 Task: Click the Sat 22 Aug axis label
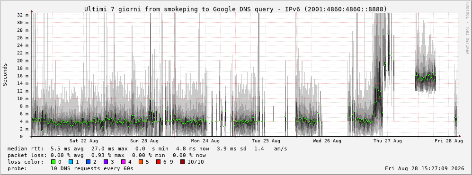click(x=84, y=141)
